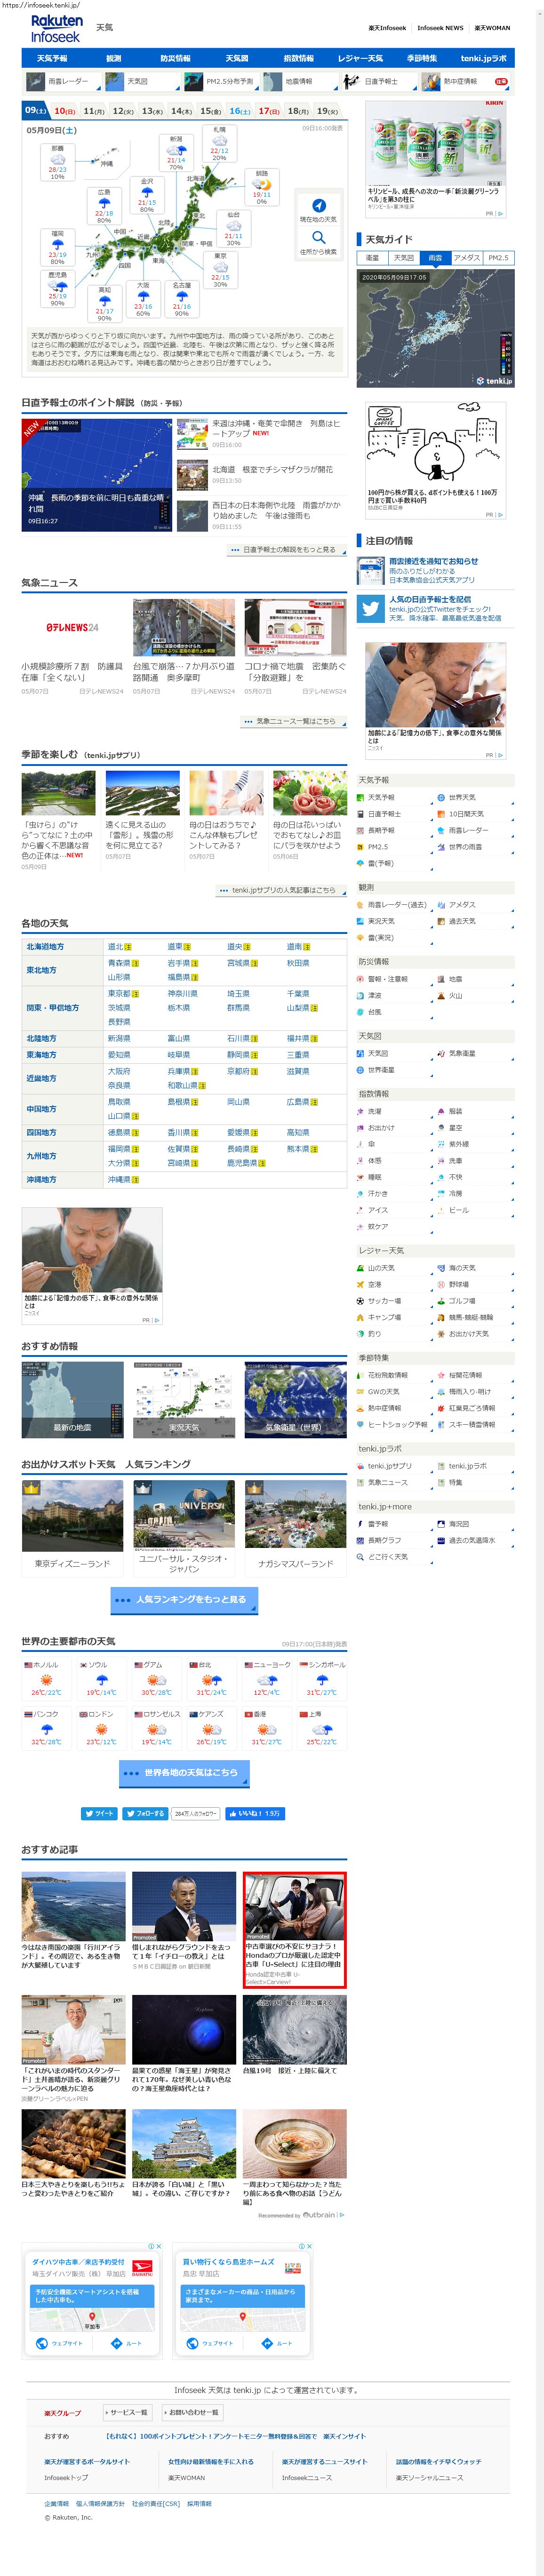Select the 10日(日) forecast date tab

tap(64, 111)
